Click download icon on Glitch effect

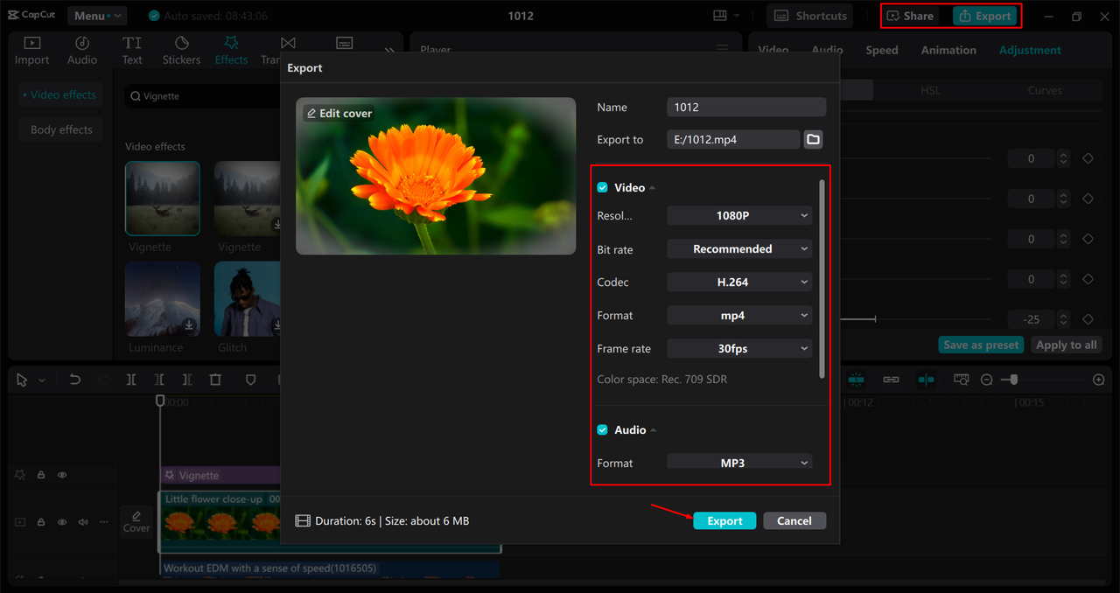(x=277, y=325)
